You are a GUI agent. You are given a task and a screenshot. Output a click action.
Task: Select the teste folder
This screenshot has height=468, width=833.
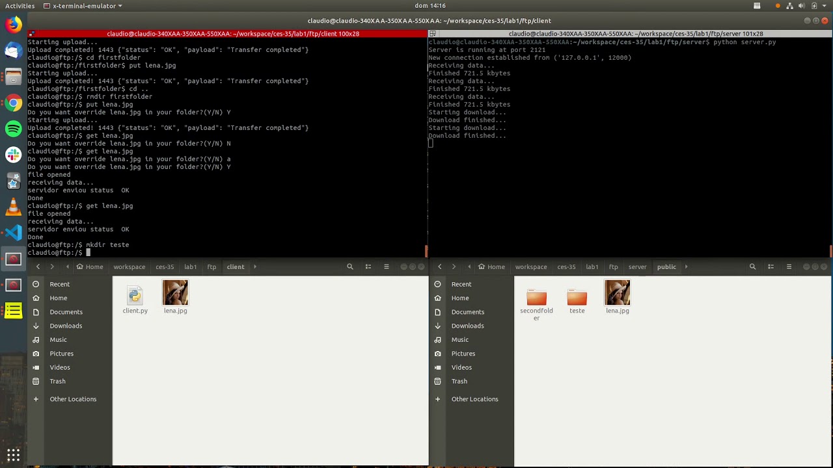(577, 302)
